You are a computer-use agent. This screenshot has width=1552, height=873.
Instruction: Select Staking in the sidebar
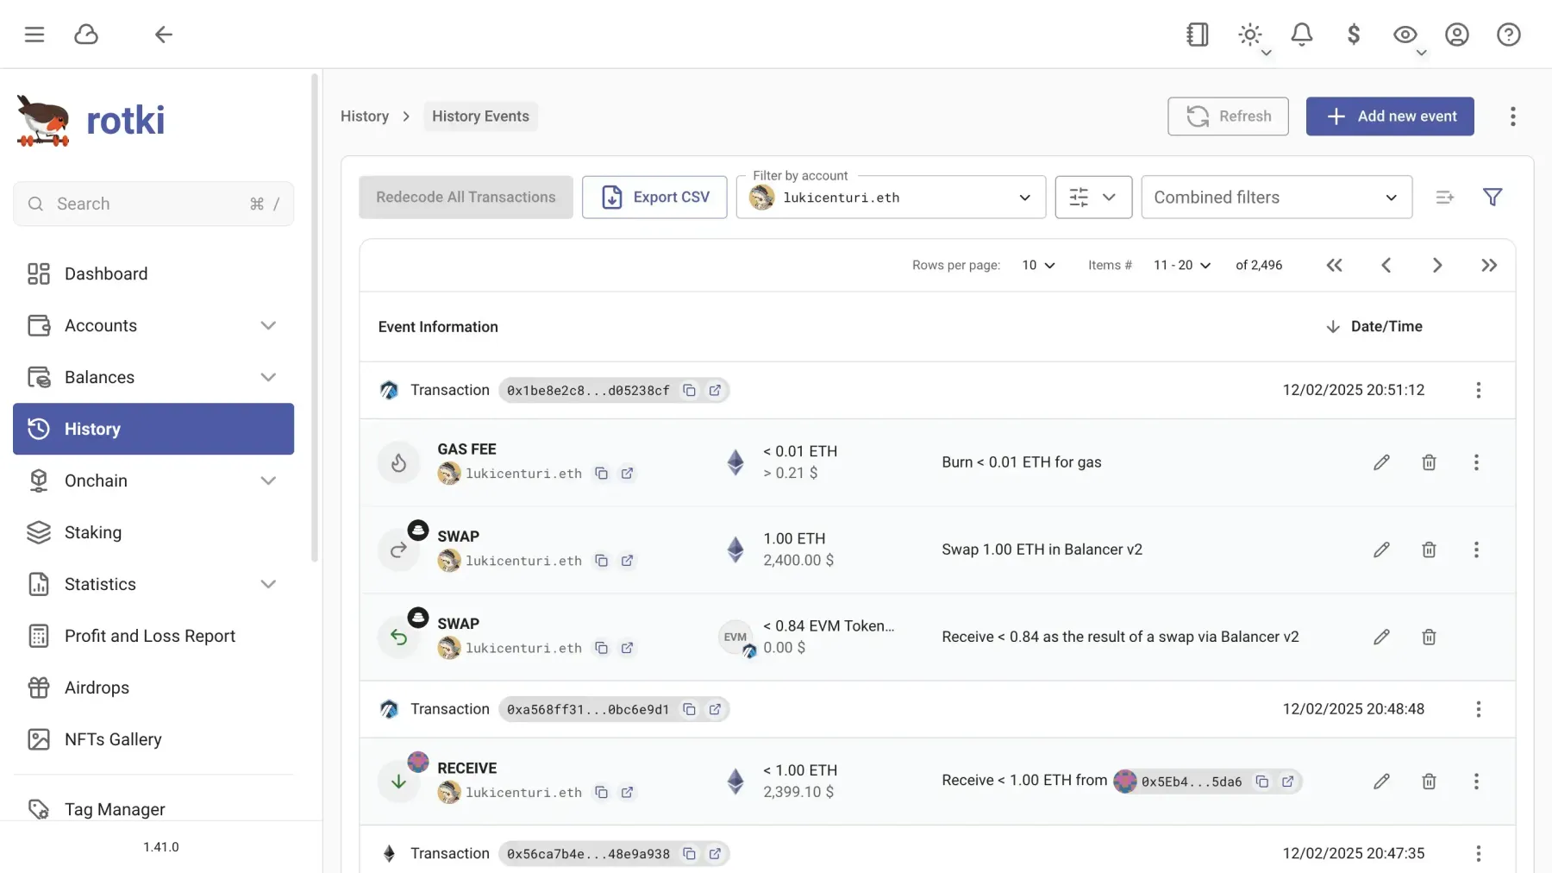[x=94, y=532]
